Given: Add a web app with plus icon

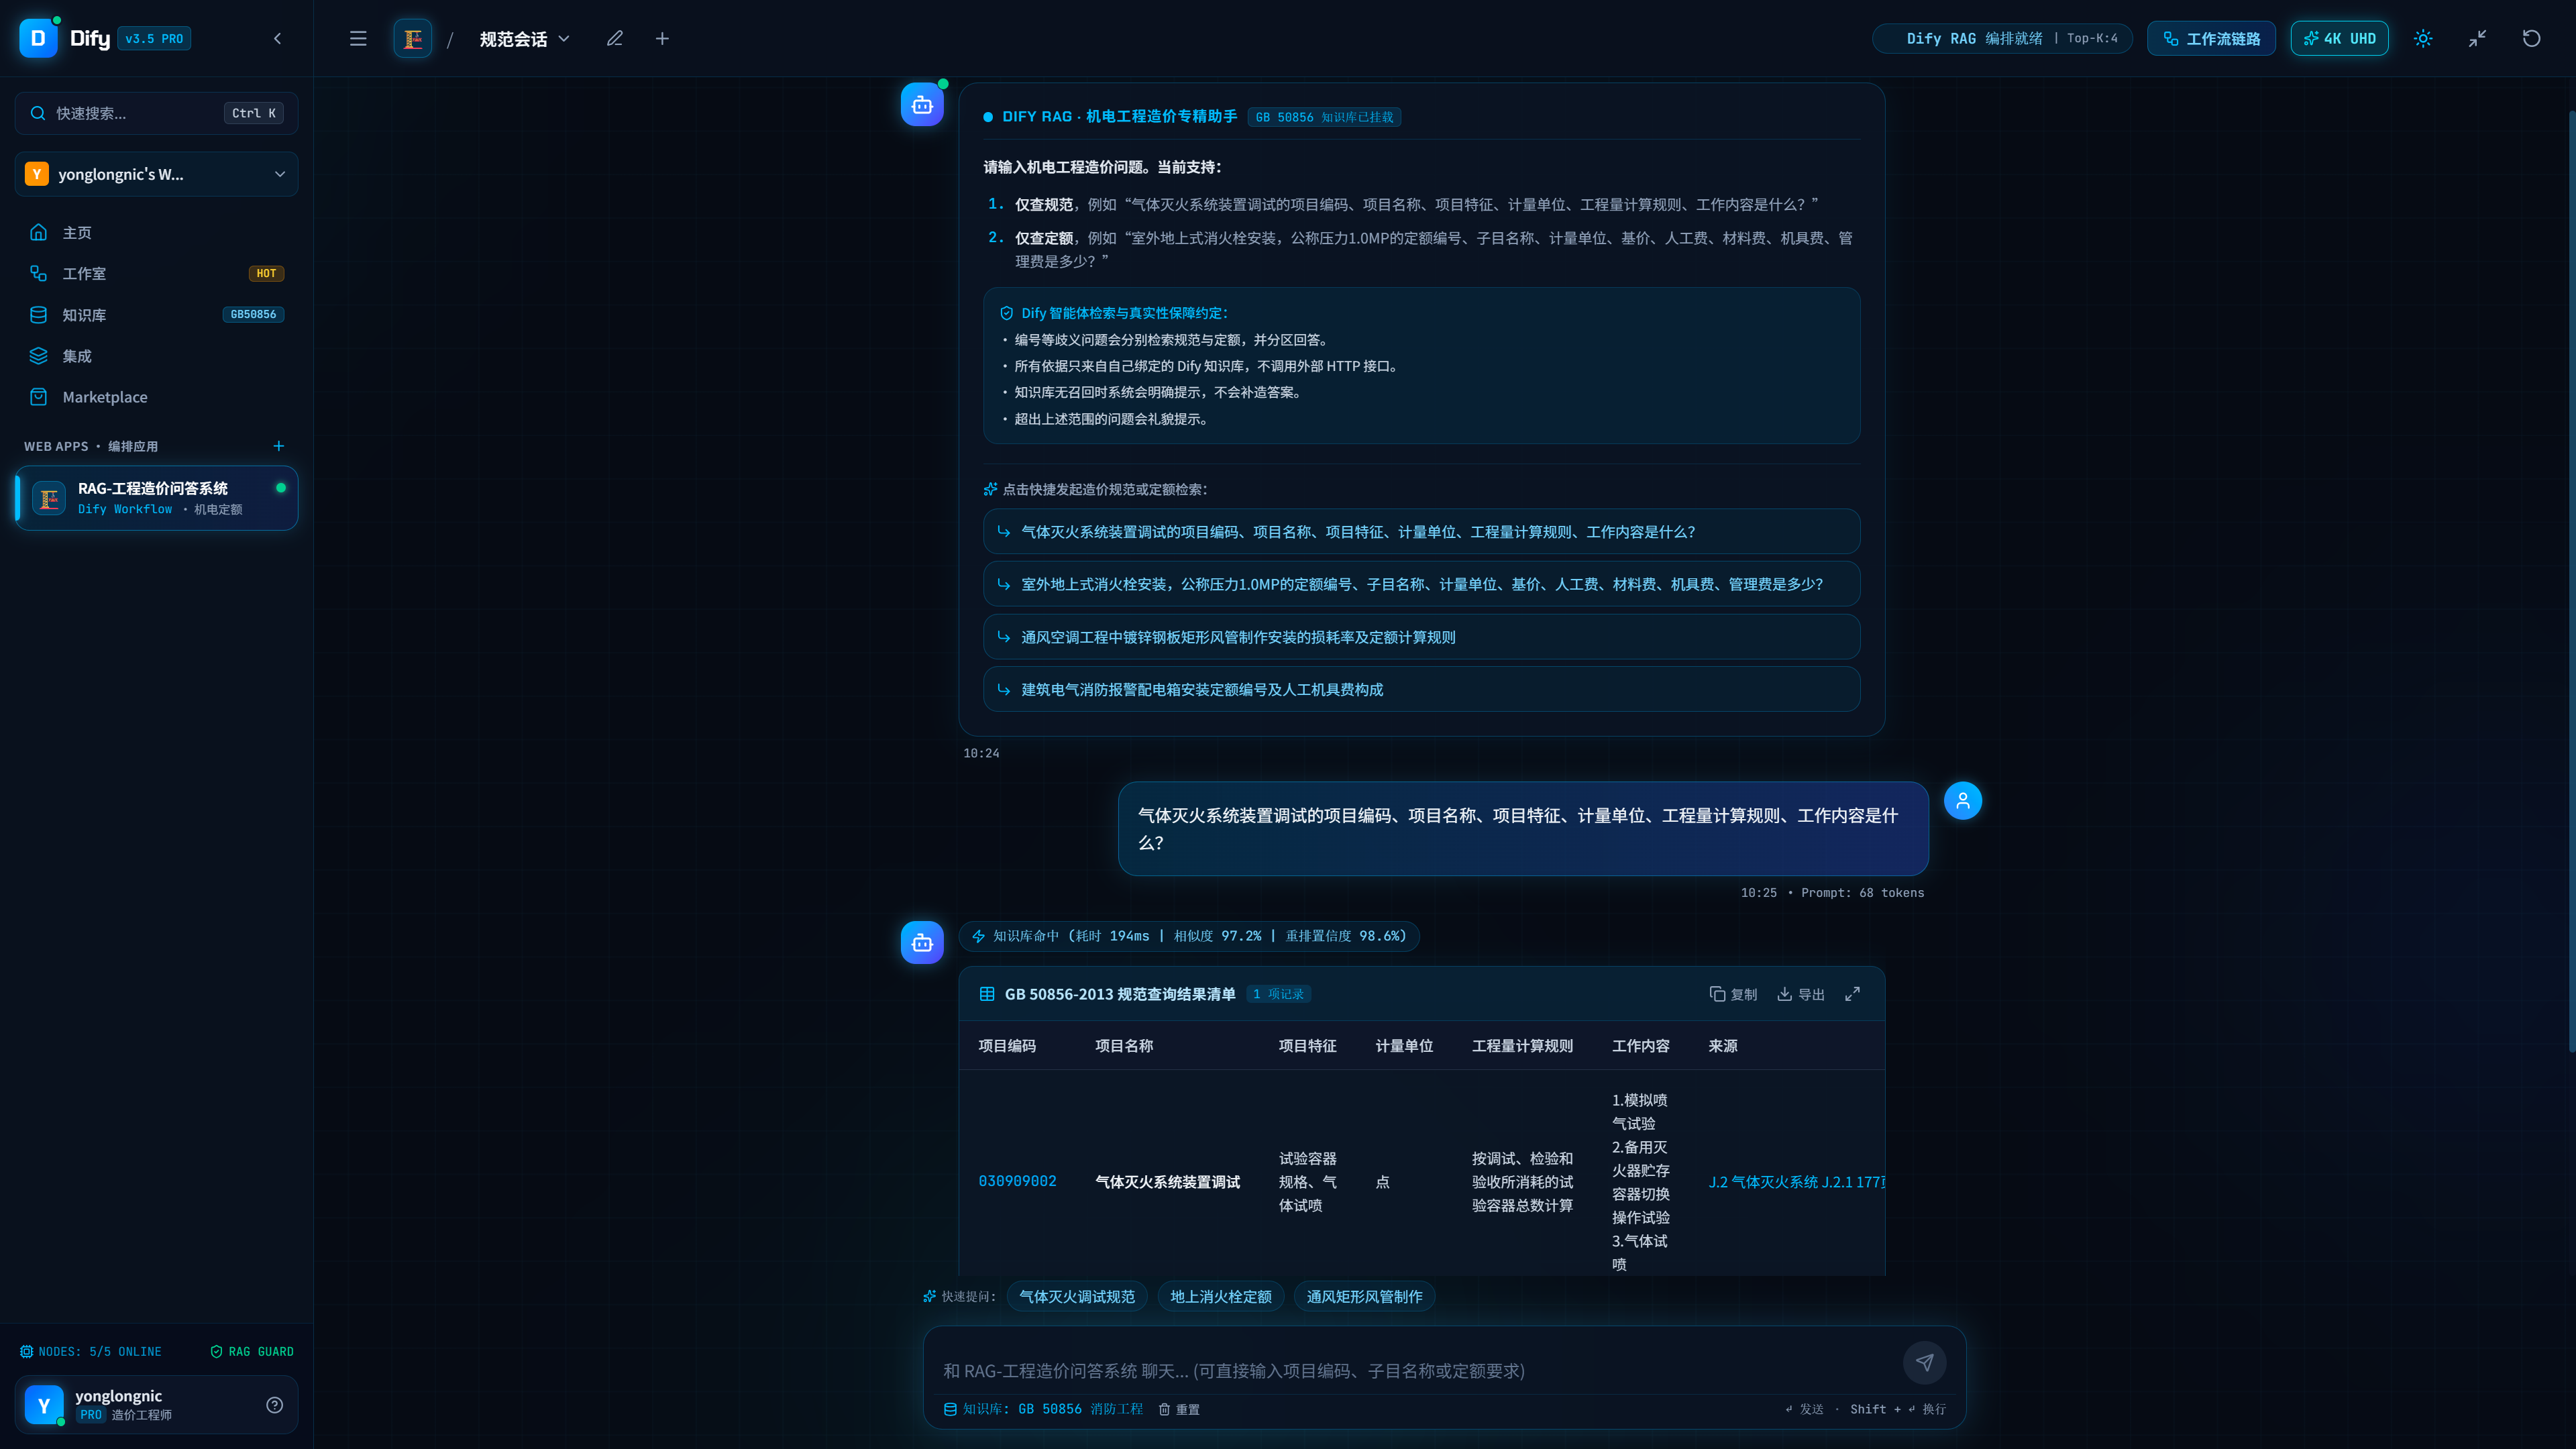Looking at the screenshot, I should tap(279, 446).
